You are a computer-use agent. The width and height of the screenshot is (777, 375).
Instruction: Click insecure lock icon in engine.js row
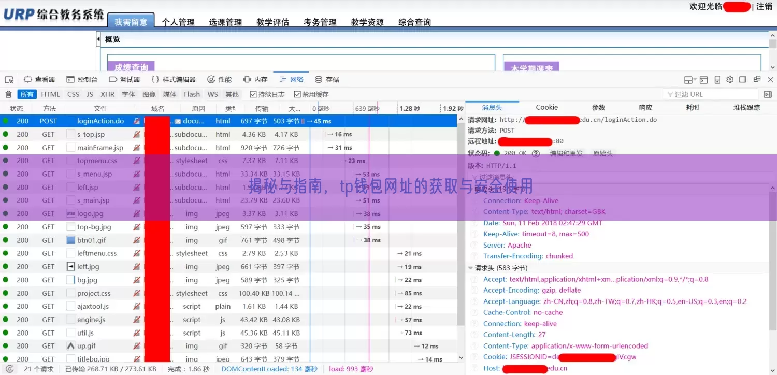click(137, 320)
